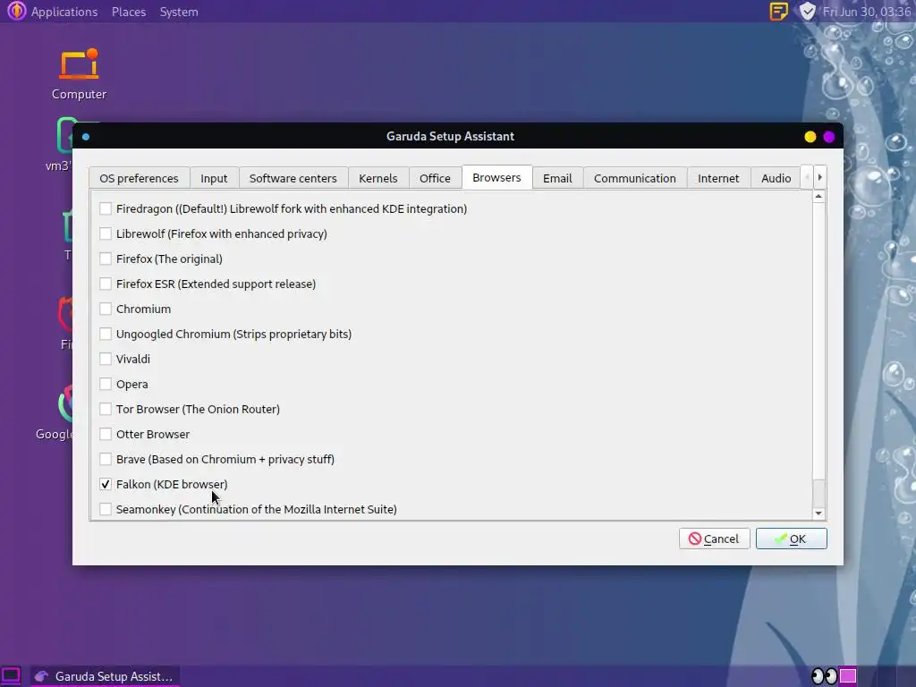Screen dimensions: 916x687
Task: Open the Places menu
Action: (x=129, y=12)
